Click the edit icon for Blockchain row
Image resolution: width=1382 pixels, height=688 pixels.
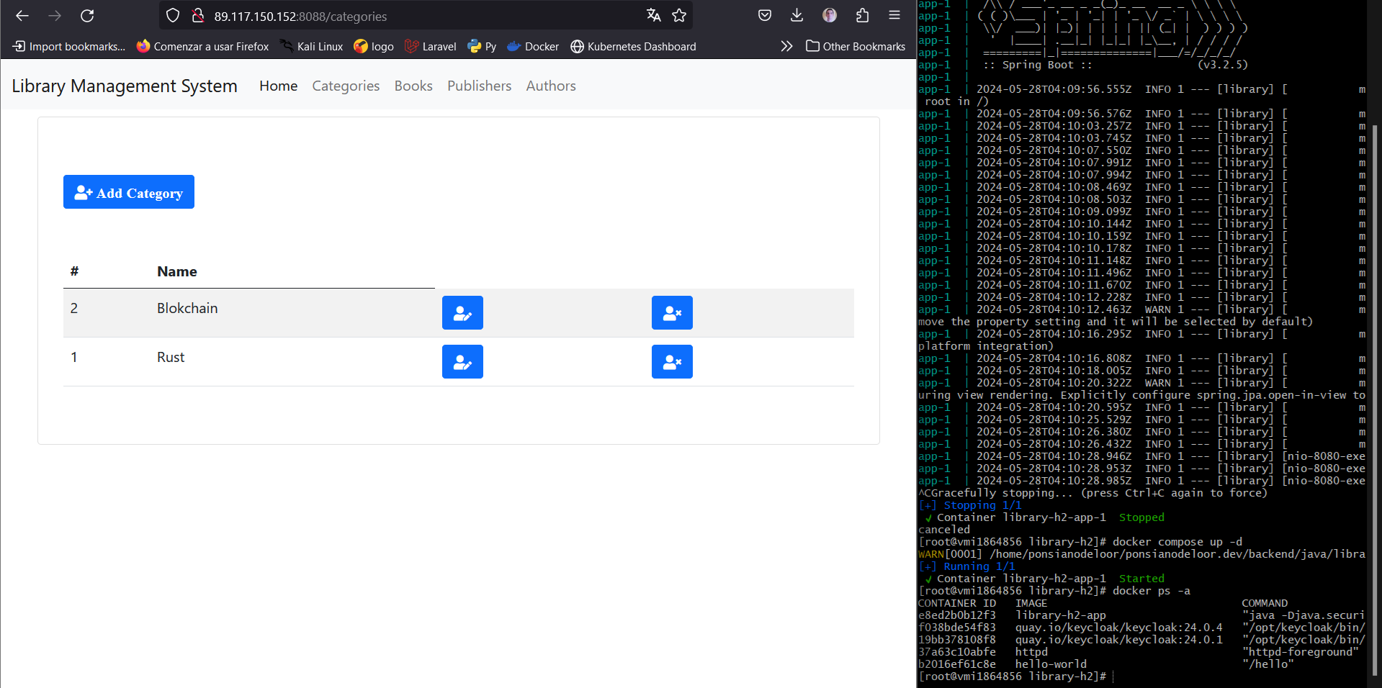[x=462, y=313]
